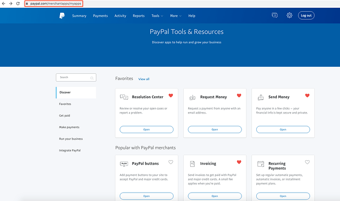340x201 pixels.
Task: Click the Search apps input field
Action: [76, 78]
